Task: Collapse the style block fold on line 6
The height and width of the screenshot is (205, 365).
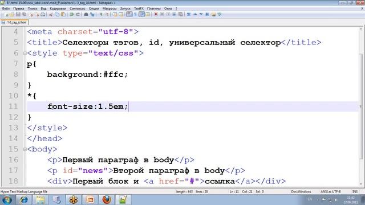Action: click(25, 53)
